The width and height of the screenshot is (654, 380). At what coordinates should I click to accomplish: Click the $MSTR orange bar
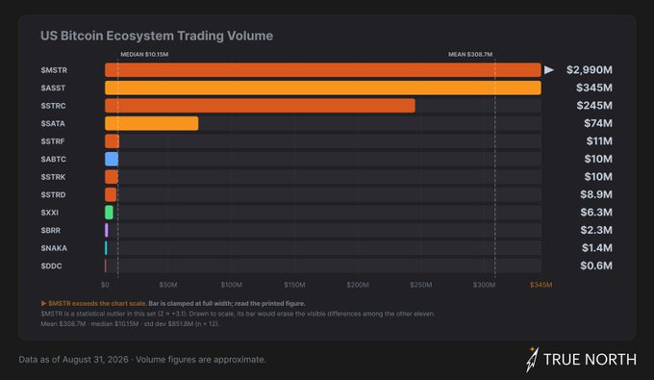click(x=323, y=70)
